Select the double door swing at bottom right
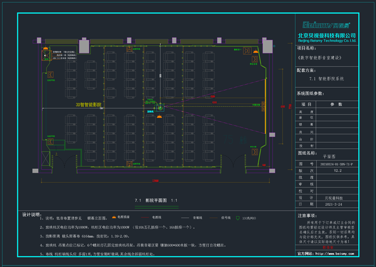 point(233,160)
